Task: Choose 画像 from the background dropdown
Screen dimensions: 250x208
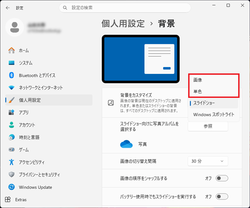Action: (214, 80)
